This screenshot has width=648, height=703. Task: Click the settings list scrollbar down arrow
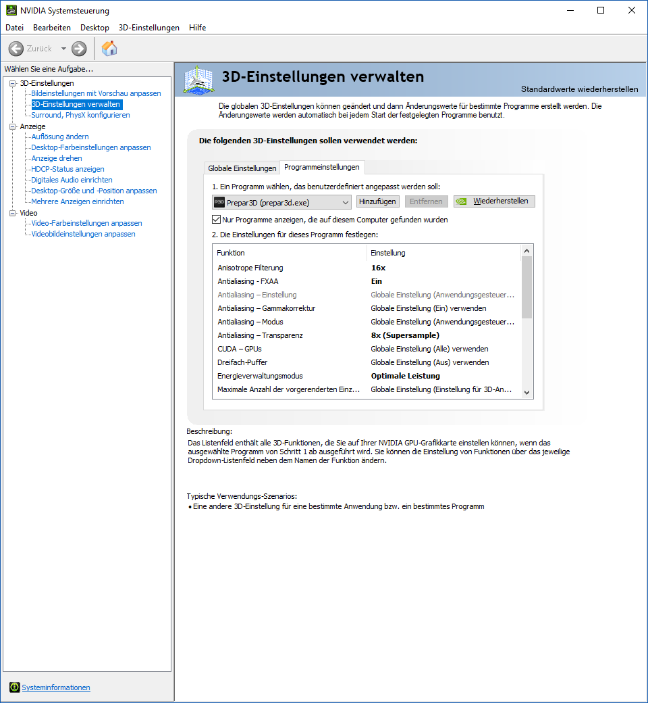point(526,392)
